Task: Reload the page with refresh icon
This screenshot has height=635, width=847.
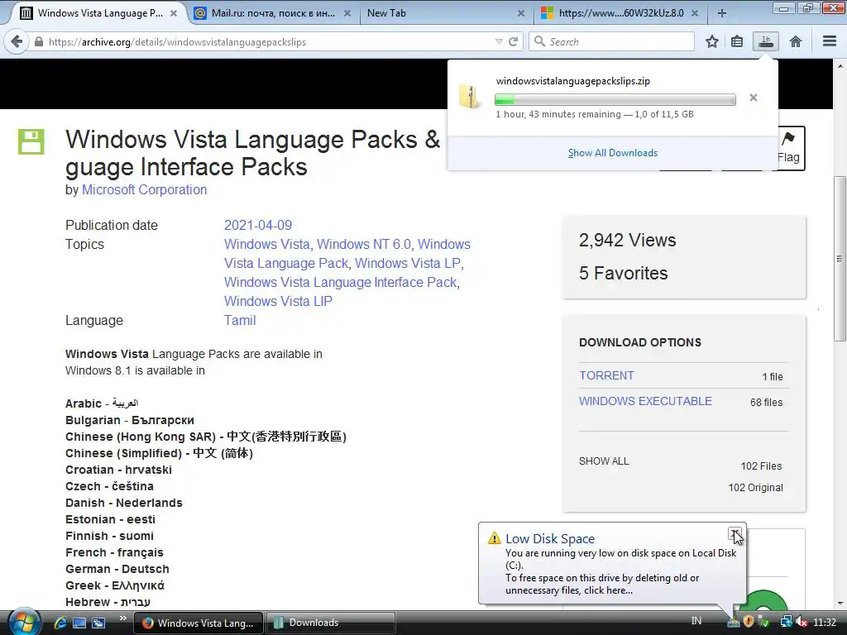Action: pyautogui.click(x=513, y=41)
